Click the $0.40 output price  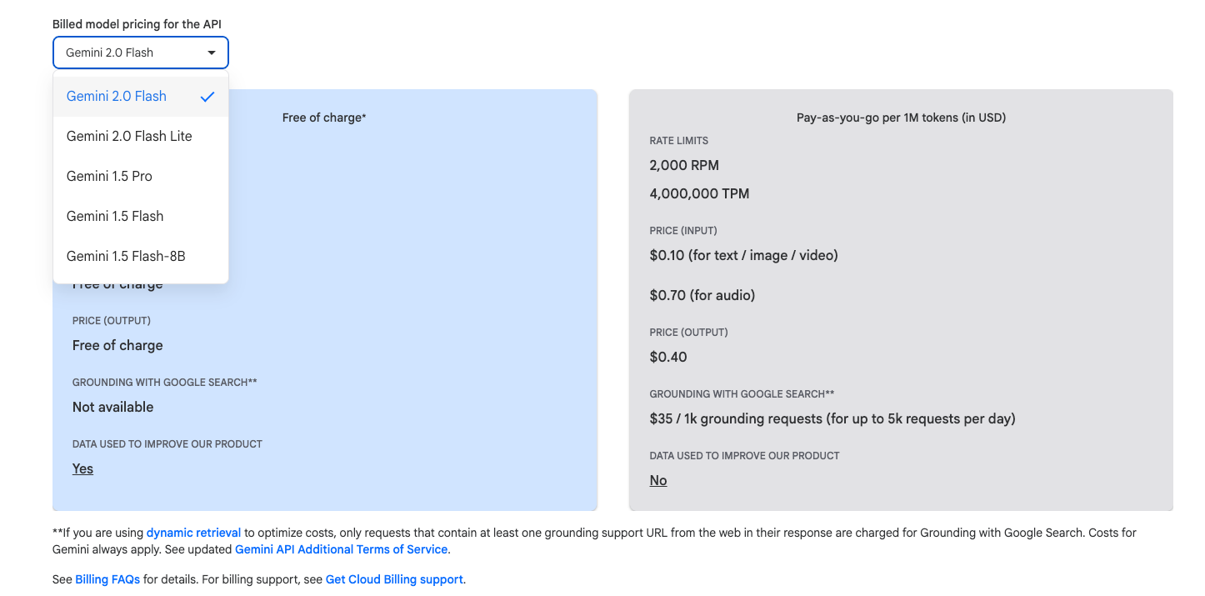668,357
